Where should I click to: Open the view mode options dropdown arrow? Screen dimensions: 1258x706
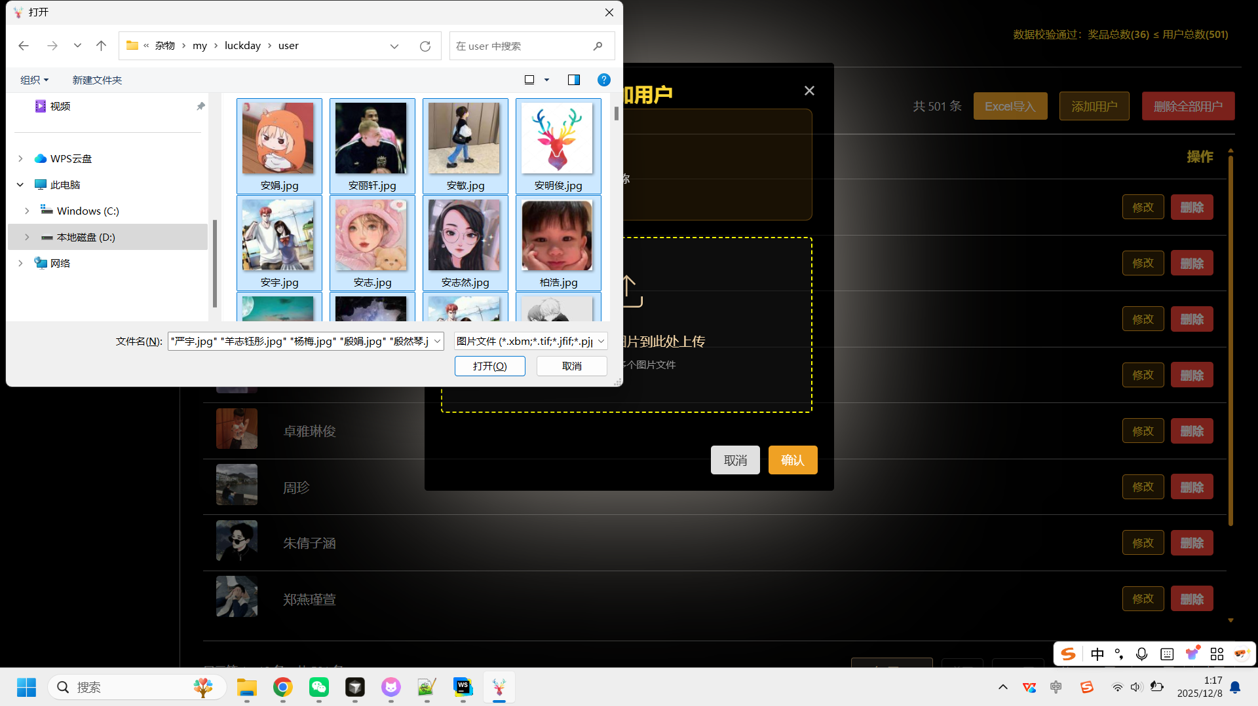pyautogui.click(x=546, y=80)
